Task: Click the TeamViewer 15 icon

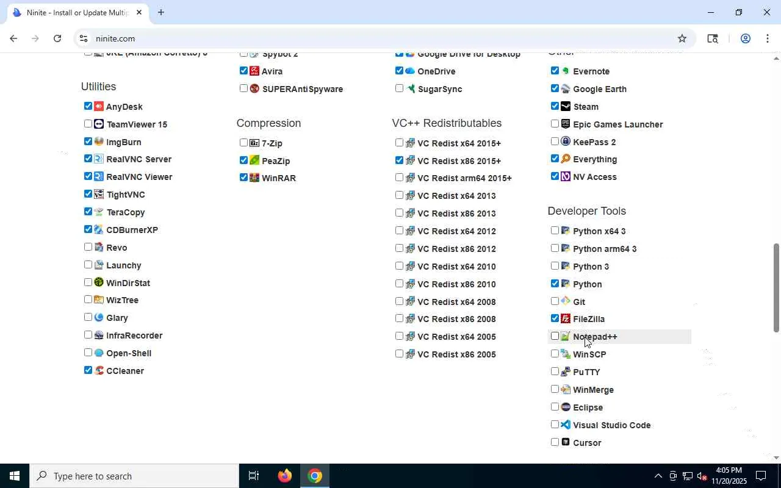Action: click(99, 124)
